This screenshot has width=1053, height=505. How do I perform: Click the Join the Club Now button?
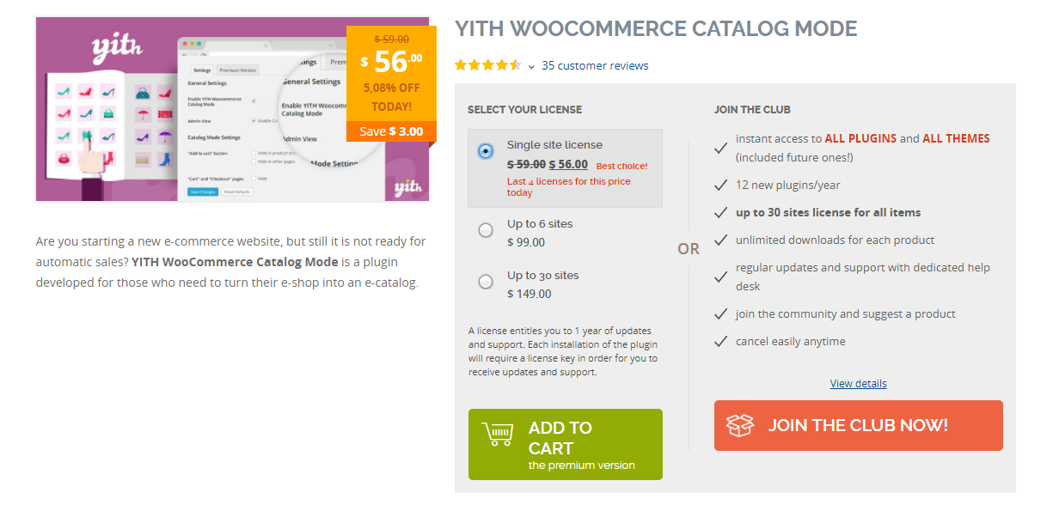pos(859,425)
